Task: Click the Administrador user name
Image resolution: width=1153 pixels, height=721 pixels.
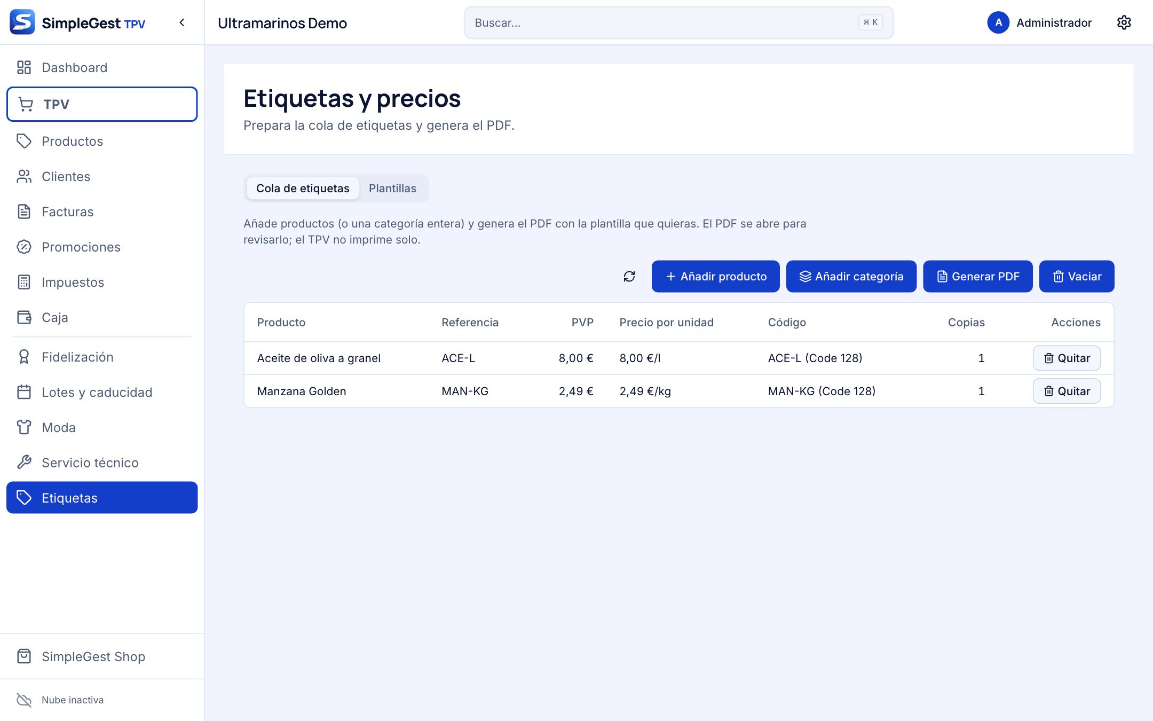Action: coord(1054,22)
